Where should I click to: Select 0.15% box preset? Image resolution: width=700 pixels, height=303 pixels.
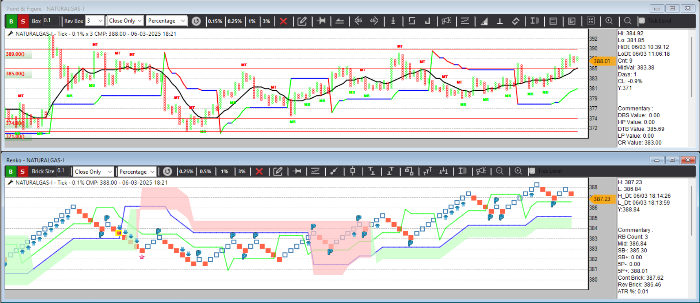click(x=215, y=21)
